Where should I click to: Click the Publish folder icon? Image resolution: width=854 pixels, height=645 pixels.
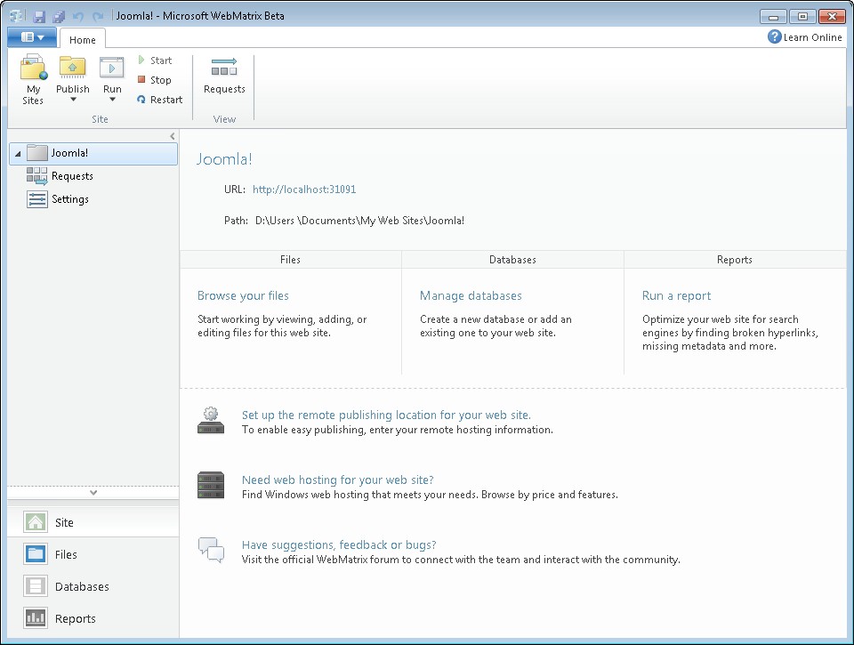pos(72,67)
